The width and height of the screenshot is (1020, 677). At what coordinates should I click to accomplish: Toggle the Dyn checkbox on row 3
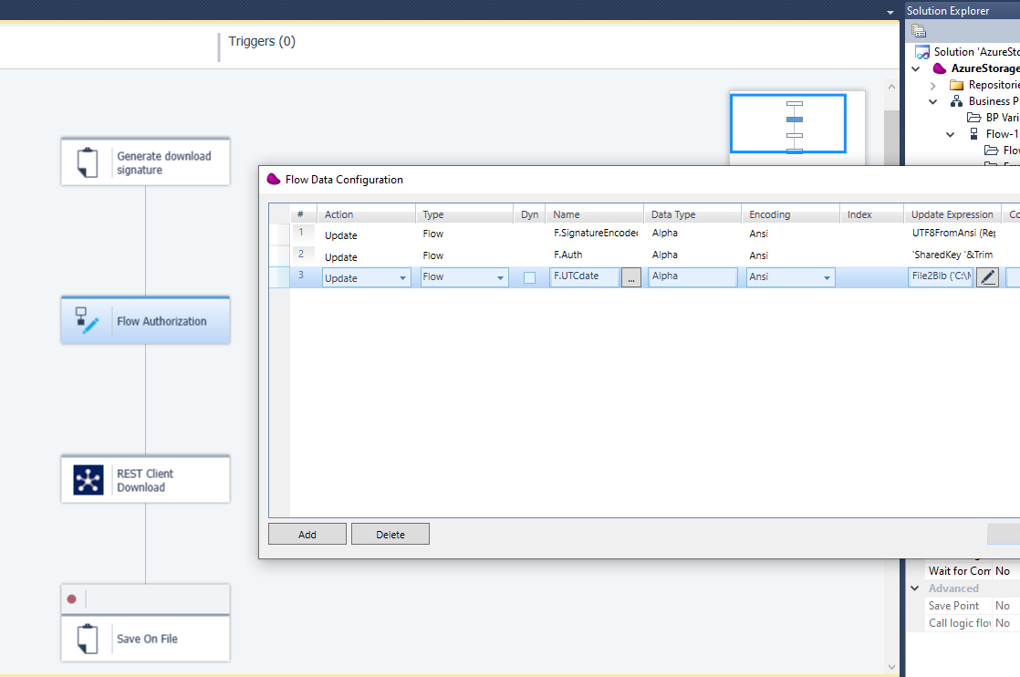pyautogui.click(x=528, y=276)
